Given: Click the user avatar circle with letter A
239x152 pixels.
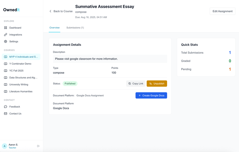Looking at the screenshot, I should [5, 146].
